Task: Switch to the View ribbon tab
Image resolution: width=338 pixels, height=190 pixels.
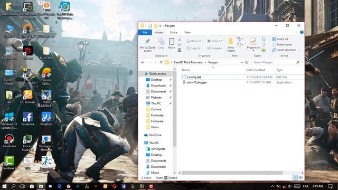Action: [187, 32]
